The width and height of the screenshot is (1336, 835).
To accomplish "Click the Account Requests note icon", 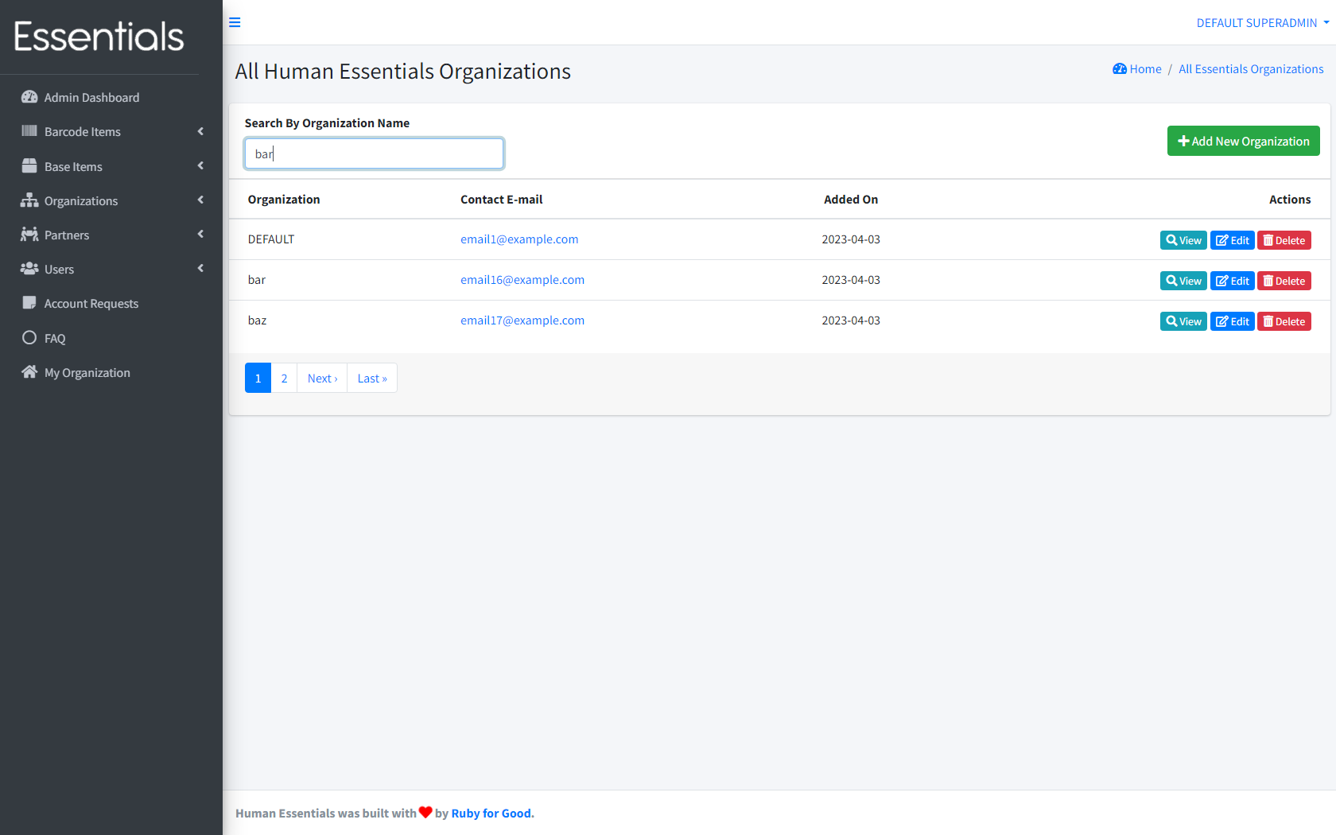I will [x=29, y=302].
